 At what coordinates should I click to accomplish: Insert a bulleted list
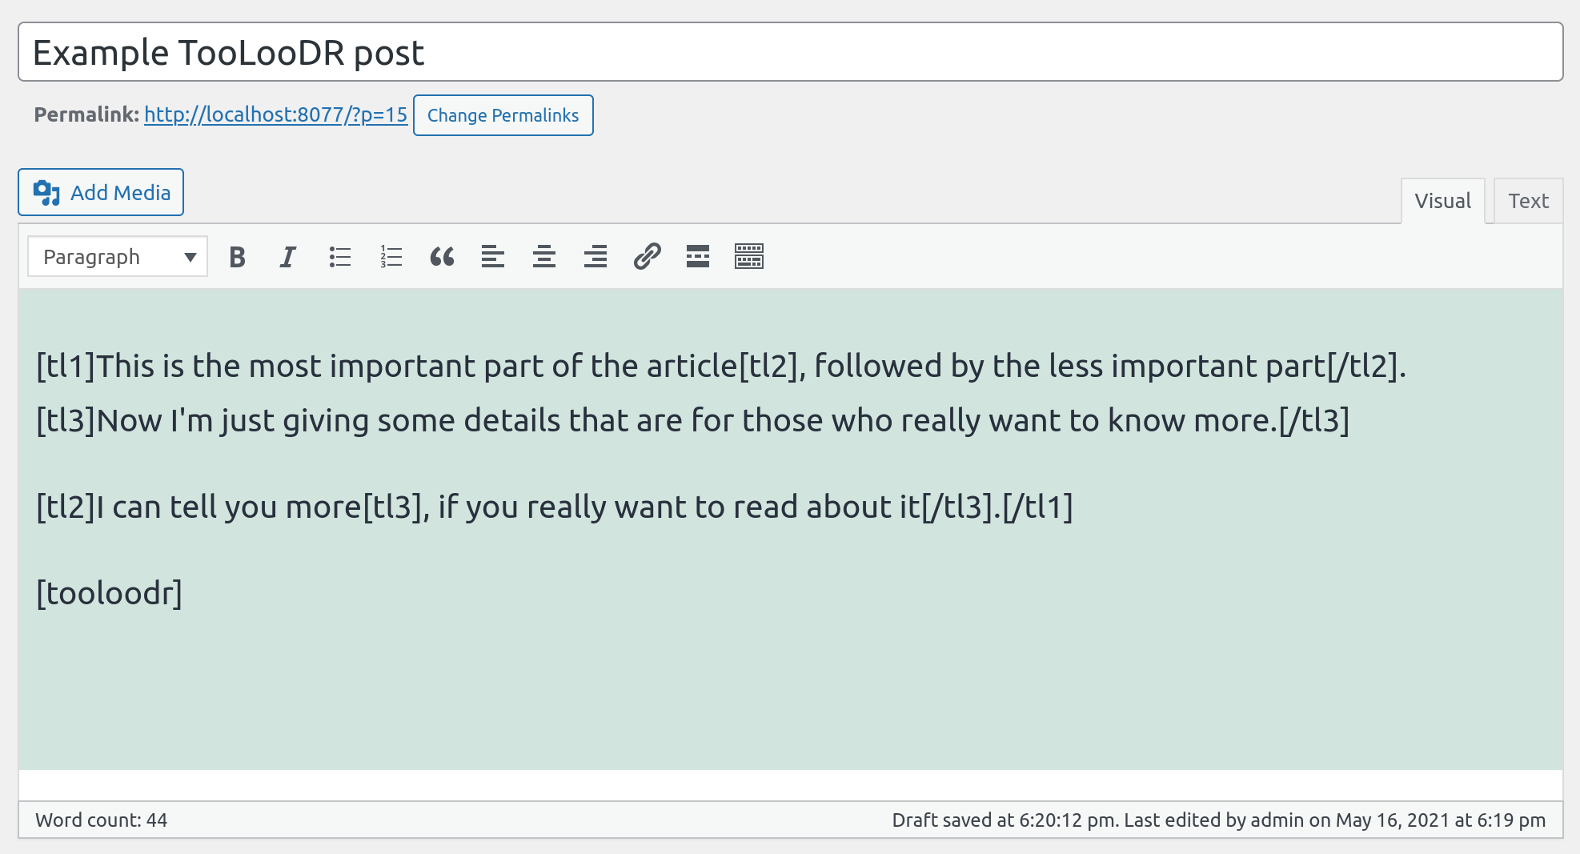[339, 257]
